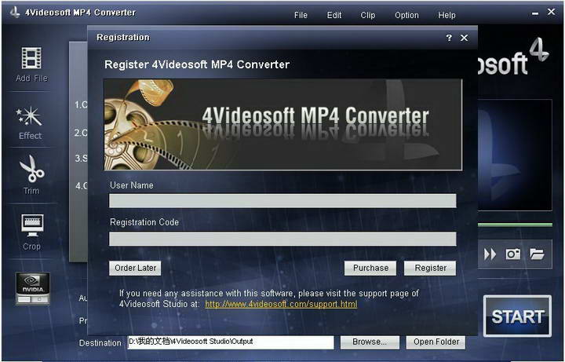
Task: Open the Help menu
Action: tap(447, 15)
